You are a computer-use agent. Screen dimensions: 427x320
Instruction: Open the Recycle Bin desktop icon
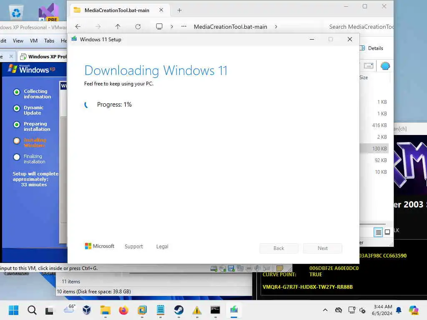[16, 12]
